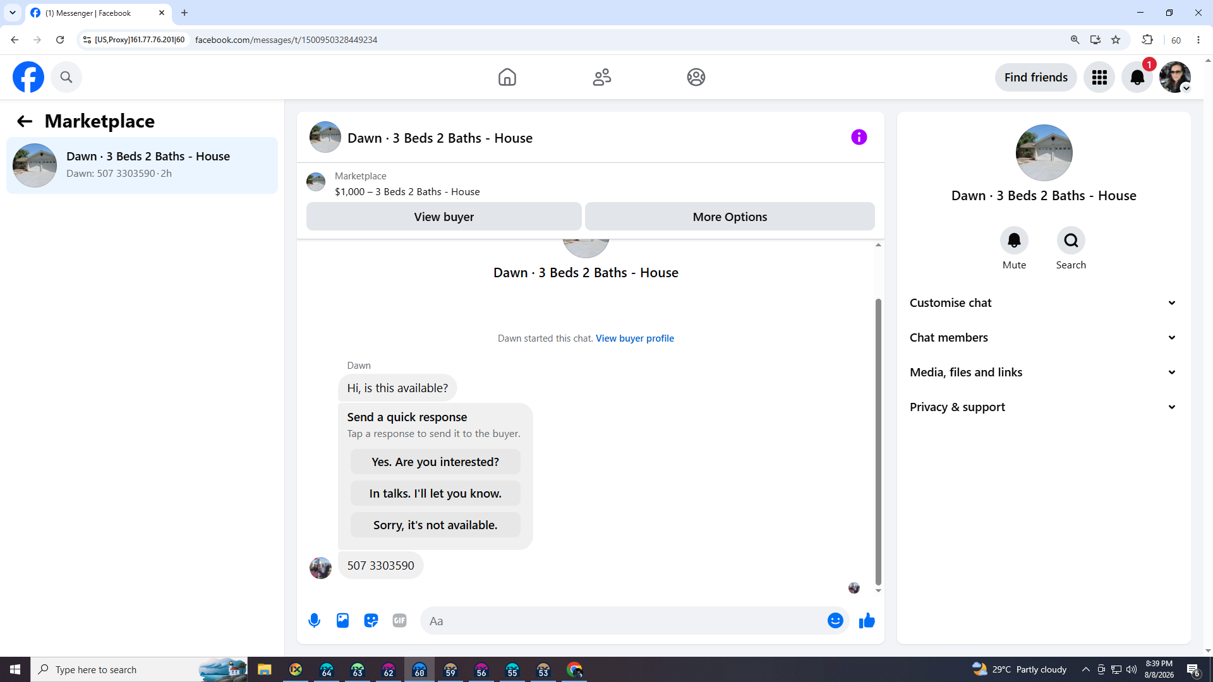Expand the Privacy & support section

[x=1044, y=407]
